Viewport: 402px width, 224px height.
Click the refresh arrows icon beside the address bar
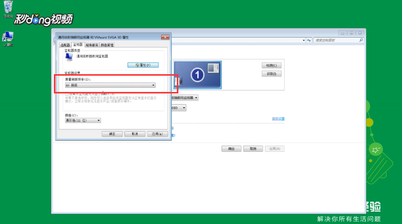tap(309, 40)
